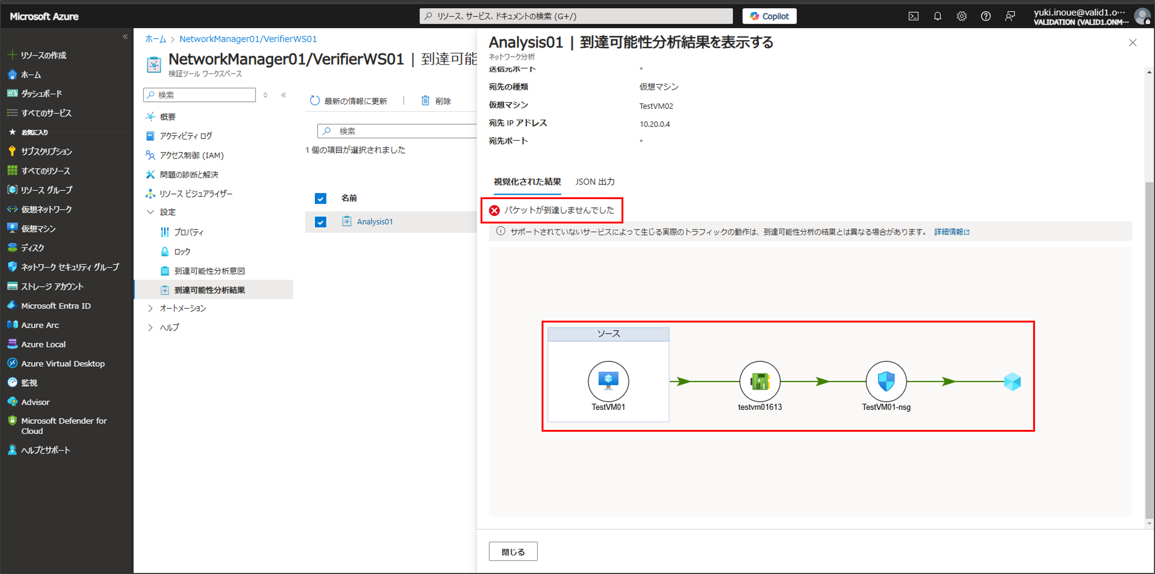
Task: Open Cloud Shell from the top bar
Action: pyautogui.click(x=913, y=16)
